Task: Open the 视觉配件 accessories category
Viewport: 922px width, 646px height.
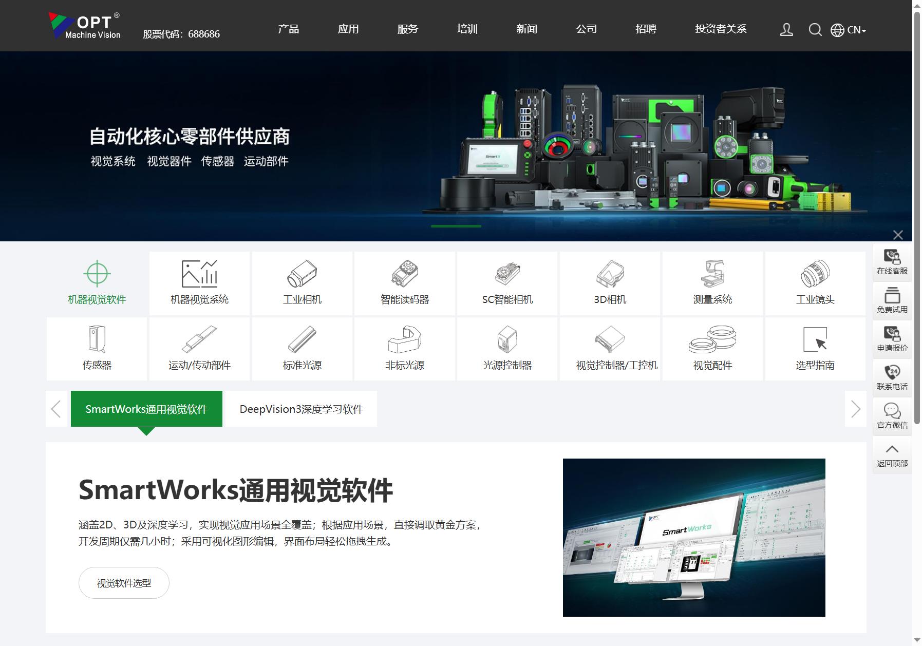Action: click(x=712, y=349)
